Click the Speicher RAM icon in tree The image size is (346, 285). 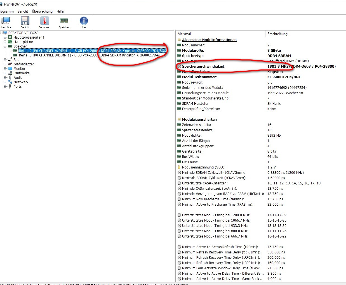10,46
